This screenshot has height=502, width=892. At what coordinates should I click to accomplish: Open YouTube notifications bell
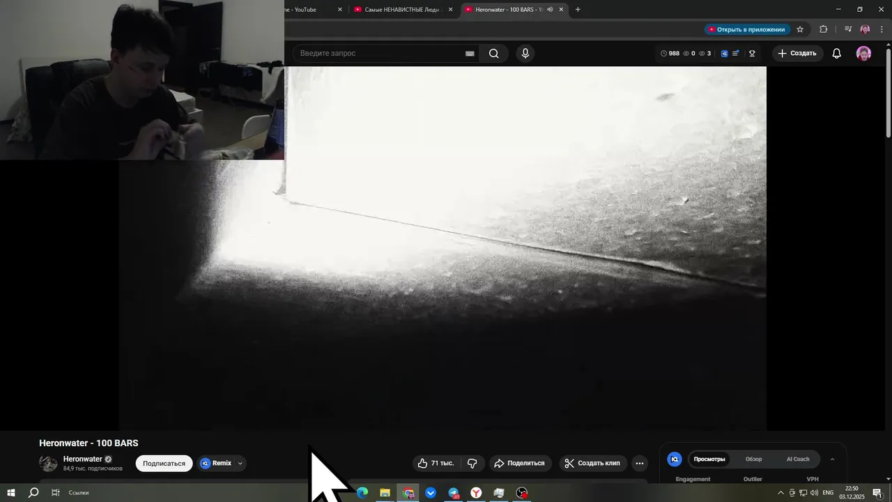coord(837,54)
